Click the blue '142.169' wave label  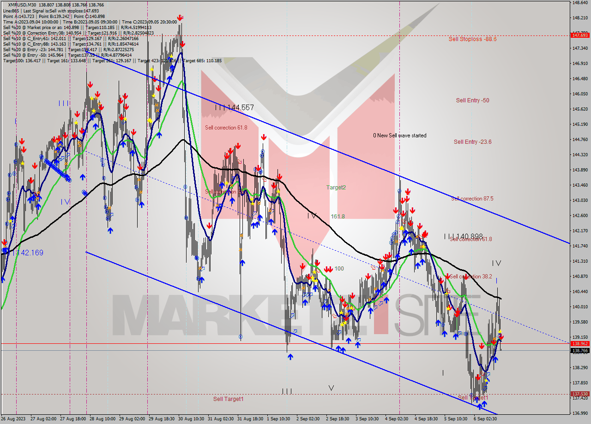pos(29,253)
